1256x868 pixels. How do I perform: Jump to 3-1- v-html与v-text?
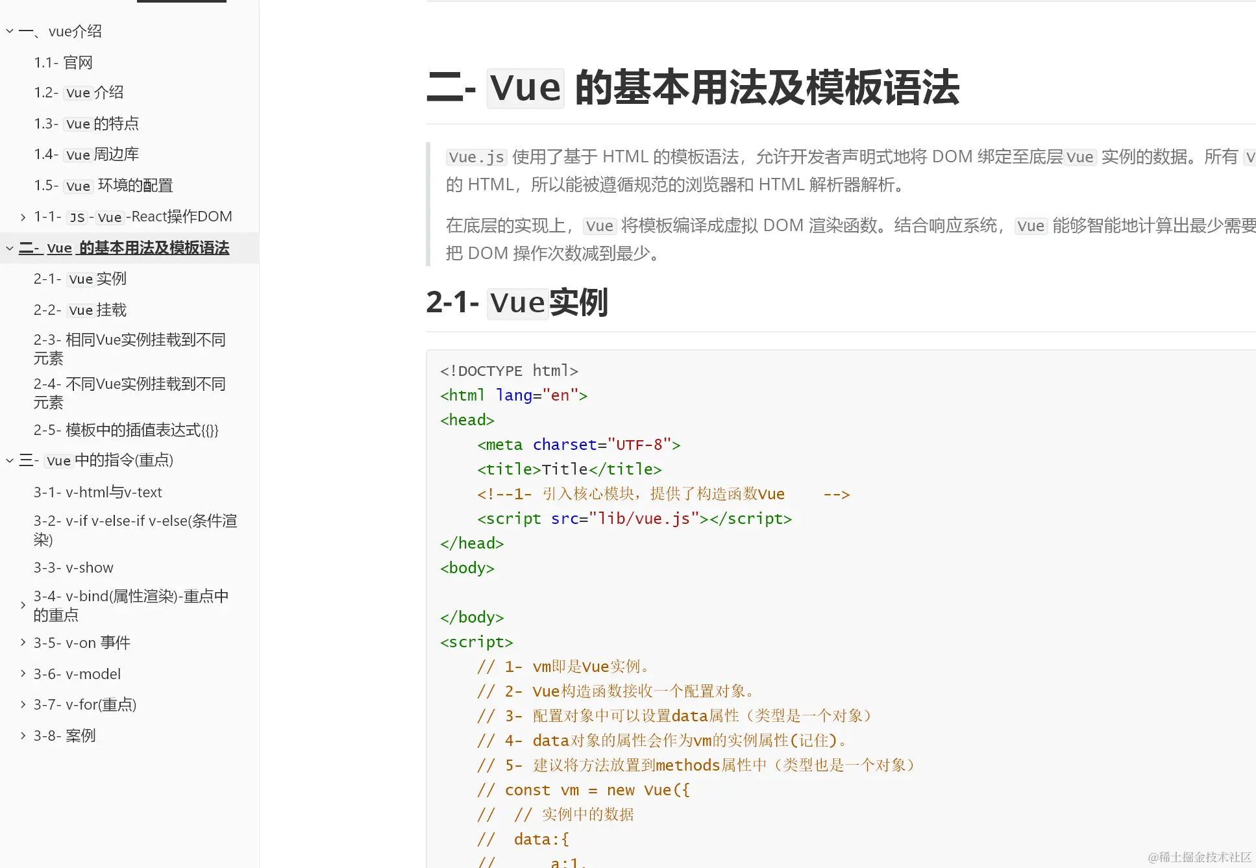pos(97,492)
